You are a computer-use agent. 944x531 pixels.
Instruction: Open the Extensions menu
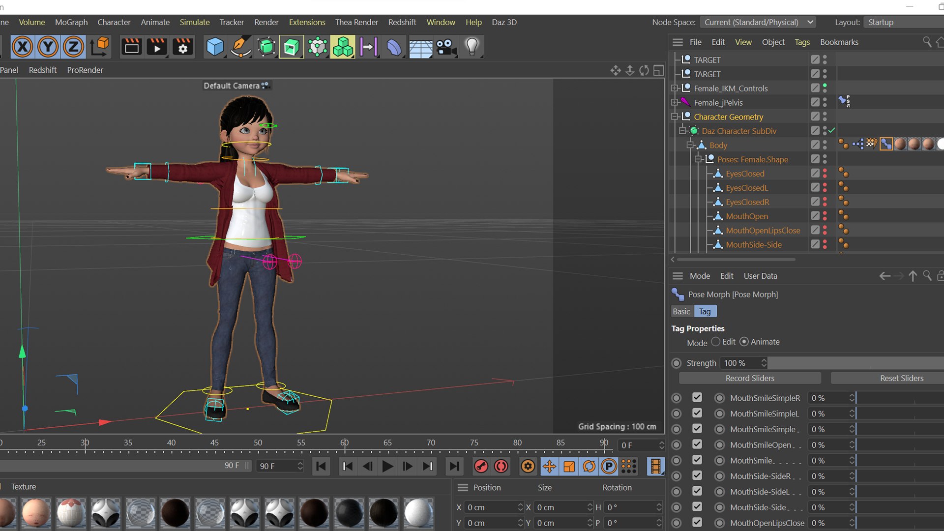point(307,22)
